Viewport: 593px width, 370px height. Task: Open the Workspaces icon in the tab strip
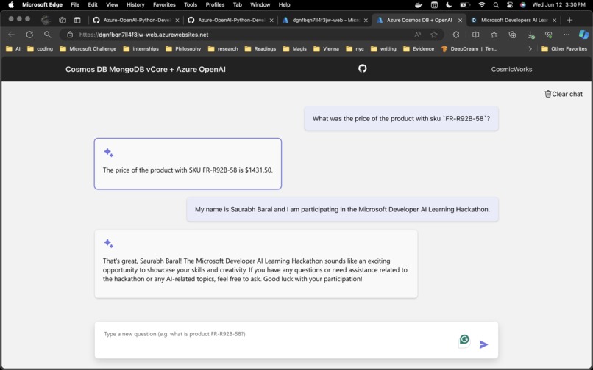click(x=63, y=20)
